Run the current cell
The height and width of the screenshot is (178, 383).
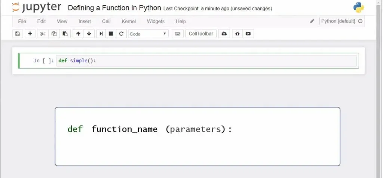(101, 34)
